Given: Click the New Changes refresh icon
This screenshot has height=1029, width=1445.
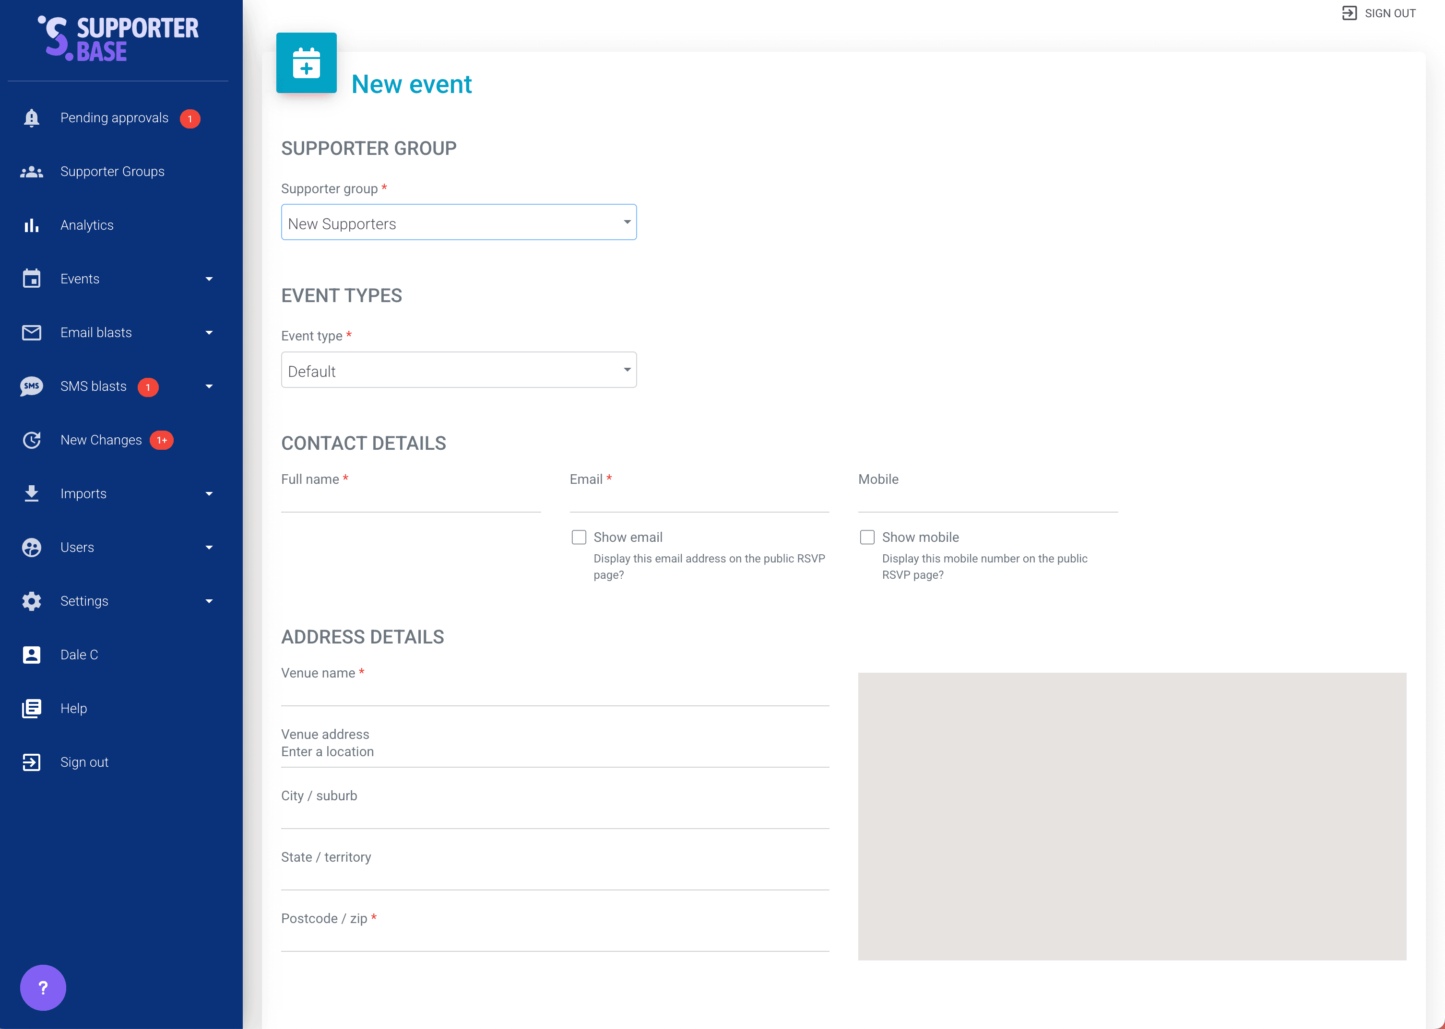Looking at the screenshot, I should [31, 440].
